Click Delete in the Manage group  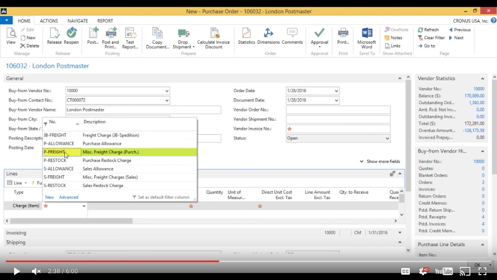coord(30,46)
